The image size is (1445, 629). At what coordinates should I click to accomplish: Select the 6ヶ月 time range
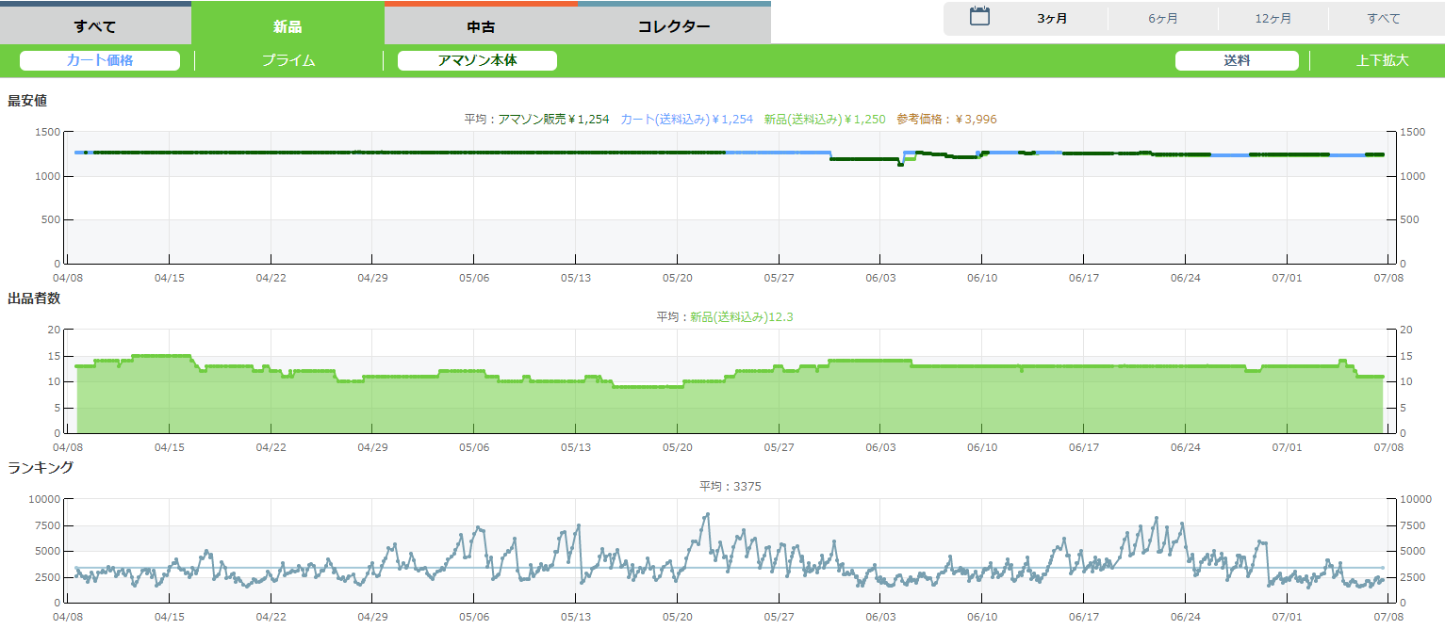1163,19
